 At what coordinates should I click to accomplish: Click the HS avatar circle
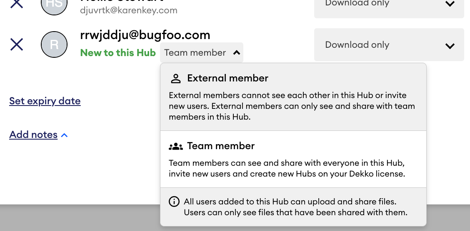coord(54,6)
